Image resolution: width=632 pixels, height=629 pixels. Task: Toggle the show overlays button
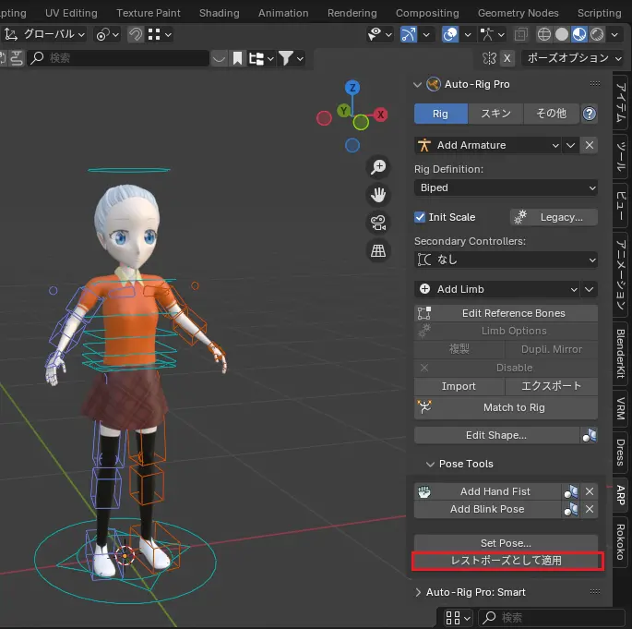(x=450, y=35)
